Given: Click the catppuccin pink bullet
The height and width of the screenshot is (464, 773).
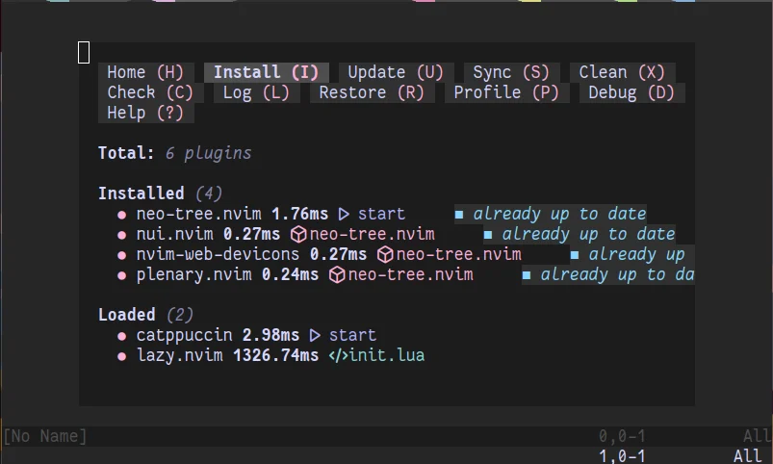Looking at the screenshot, I should coord(121,336).
